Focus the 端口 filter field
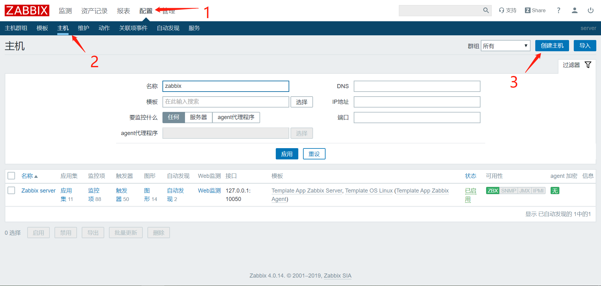 pyautogui.click(x=417, y=118)
